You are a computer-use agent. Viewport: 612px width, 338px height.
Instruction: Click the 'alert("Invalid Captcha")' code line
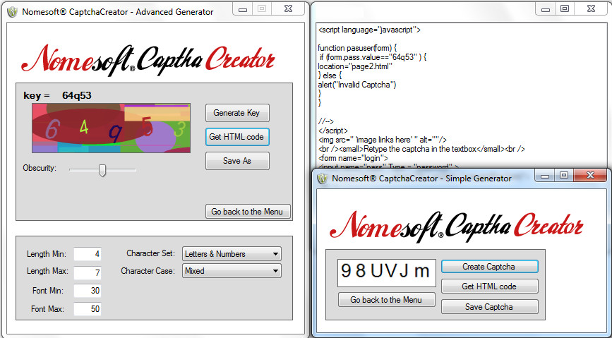pyautogui.click(x=356, y=85)
